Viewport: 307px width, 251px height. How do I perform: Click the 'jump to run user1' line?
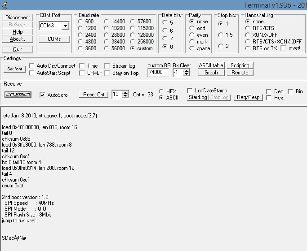[x=20, y=221]
